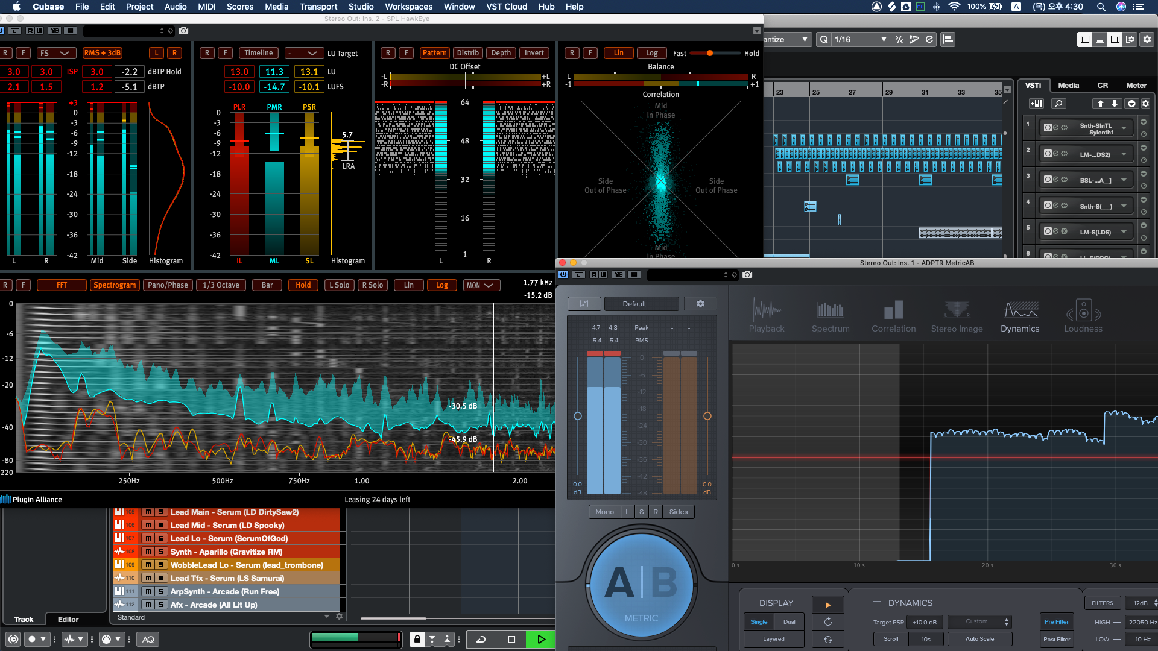Open the Transport menu
Screen dimensions: 1158x651
click(318, 7)
